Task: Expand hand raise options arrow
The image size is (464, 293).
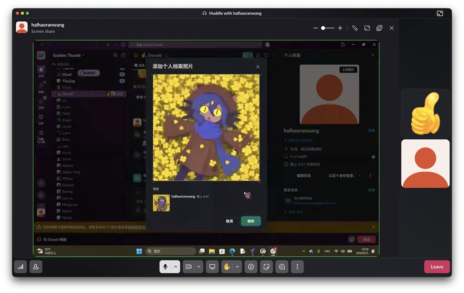Action: [x=237, y=267]
